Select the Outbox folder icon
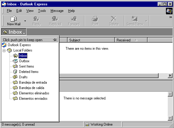174x128 pixels. click(x=15, y=61)
